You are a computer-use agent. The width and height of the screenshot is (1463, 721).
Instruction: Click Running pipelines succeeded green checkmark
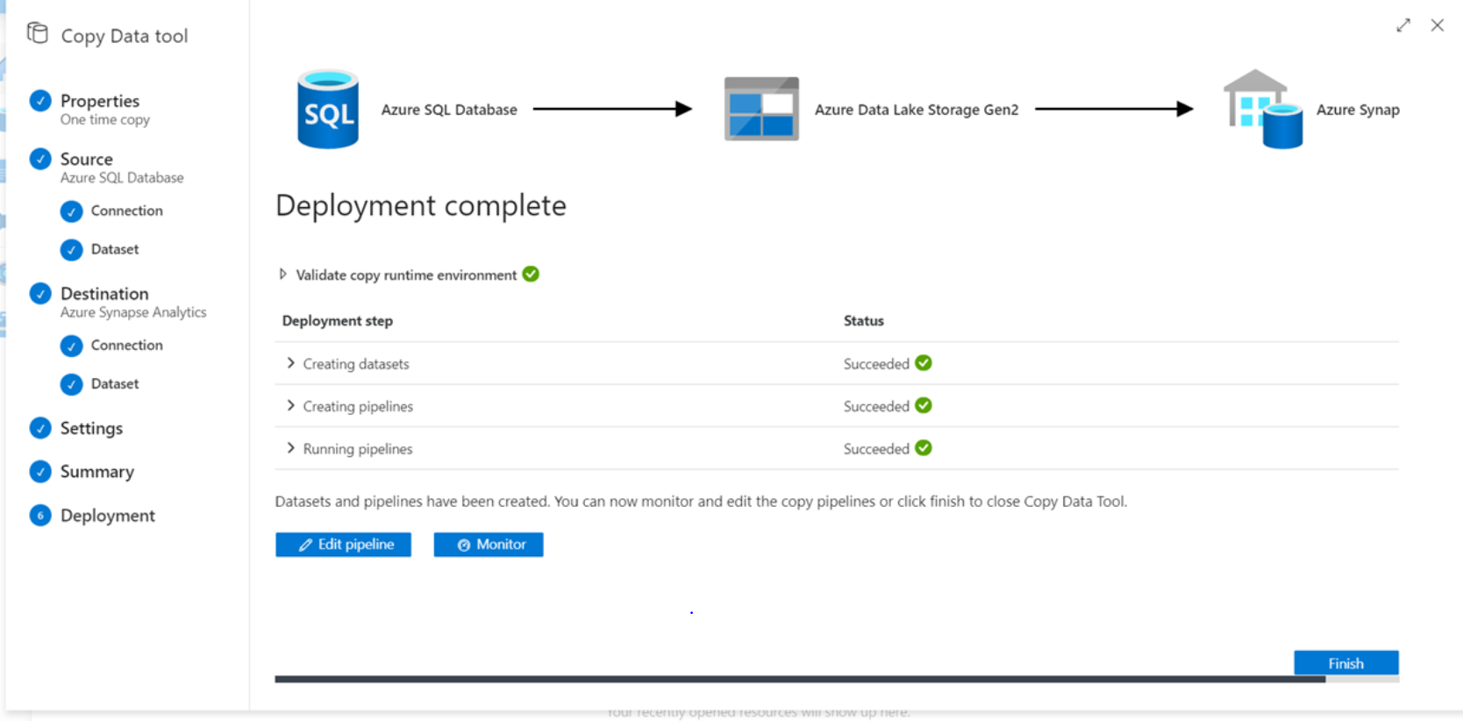924,448
